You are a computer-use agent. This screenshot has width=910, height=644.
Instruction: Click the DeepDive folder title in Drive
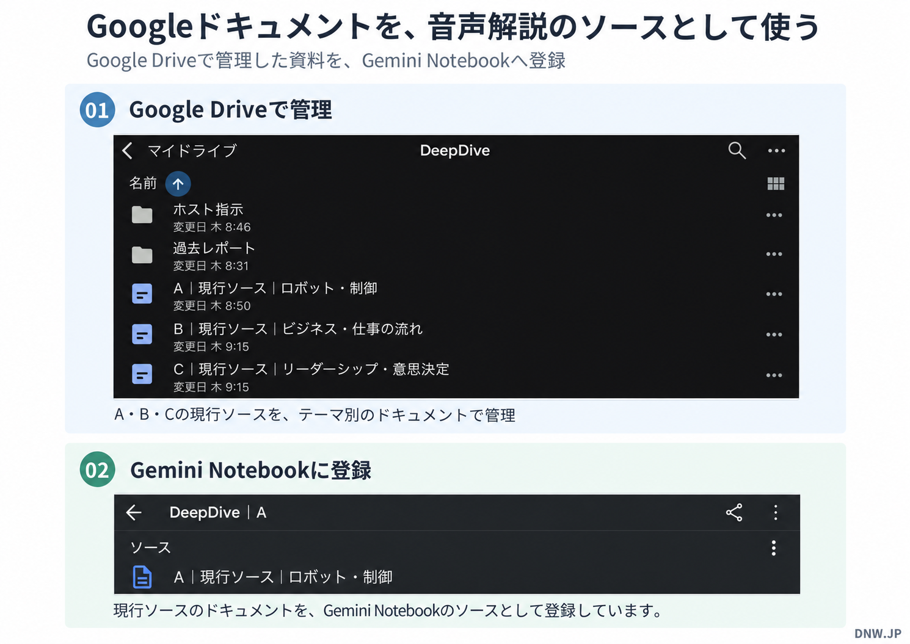[455, 151]
